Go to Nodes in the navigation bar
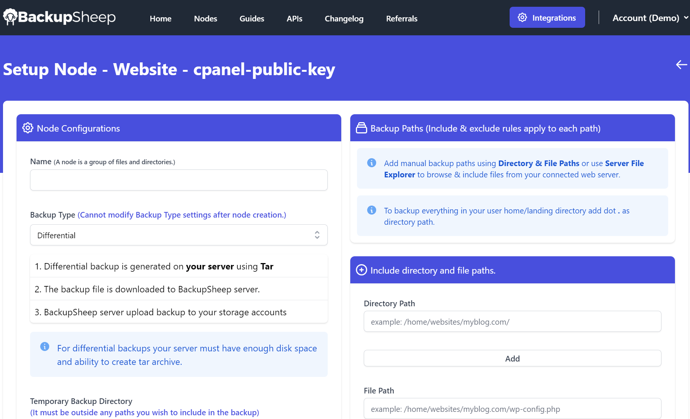This screenshot has height=419, width=690. pyautogui.click(x=206, y=18)
